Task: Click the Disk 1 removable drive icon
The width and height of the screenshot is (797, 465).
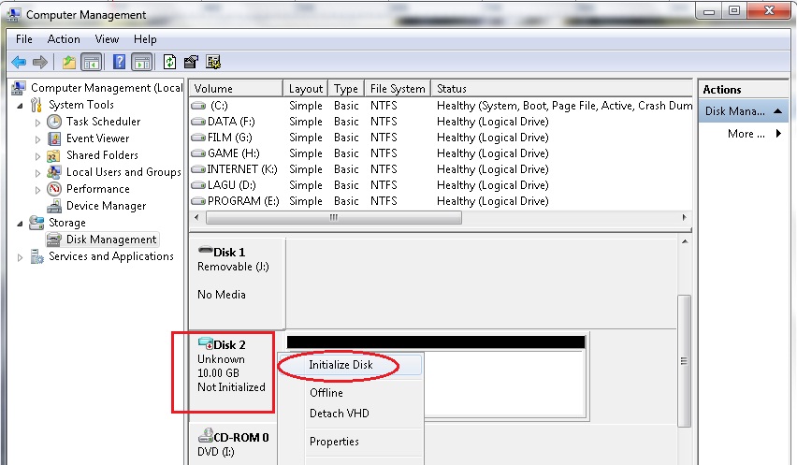Action: (x=206, y=250)
